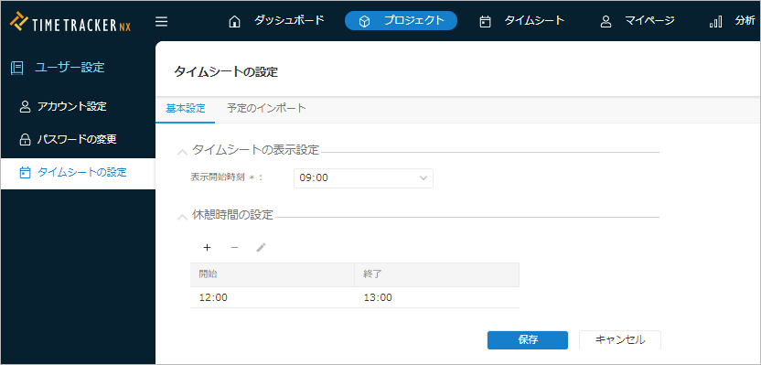761x365 pixels.
Task: Click the timesheet calendar icon in top bar
Action: [485, 22]
